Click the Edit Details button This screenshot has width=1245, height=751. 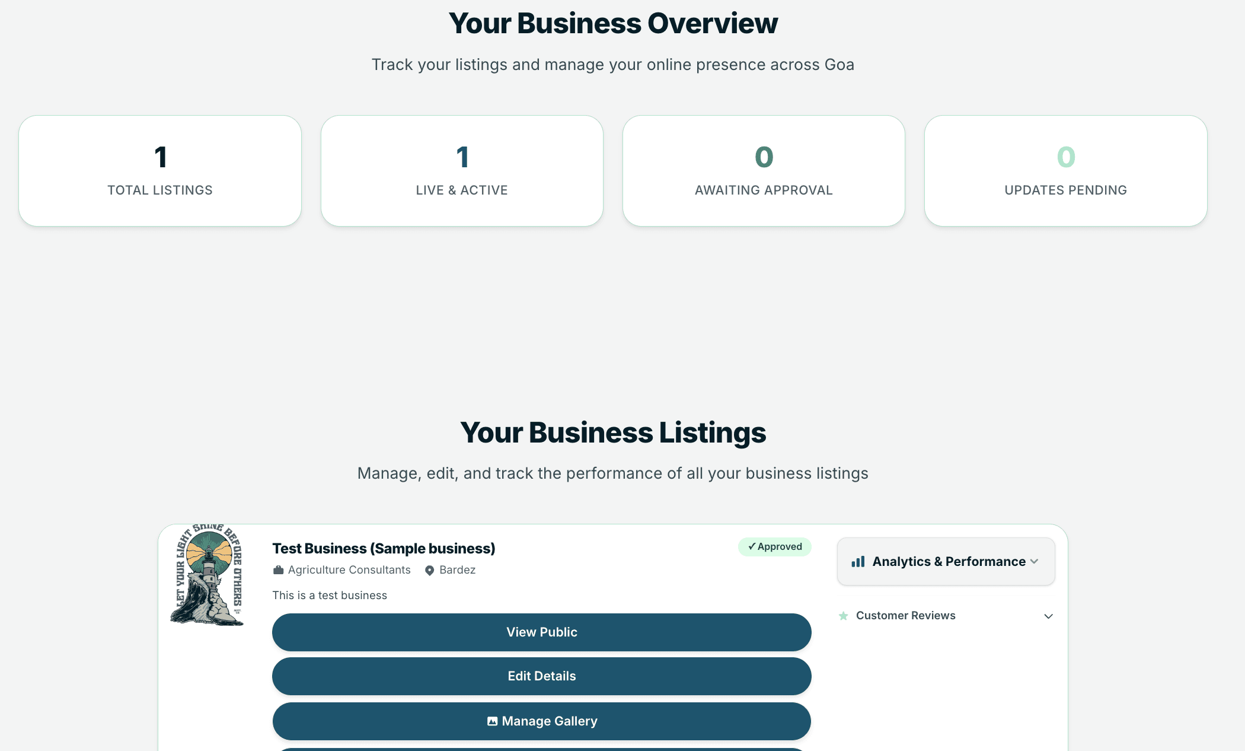541,676
